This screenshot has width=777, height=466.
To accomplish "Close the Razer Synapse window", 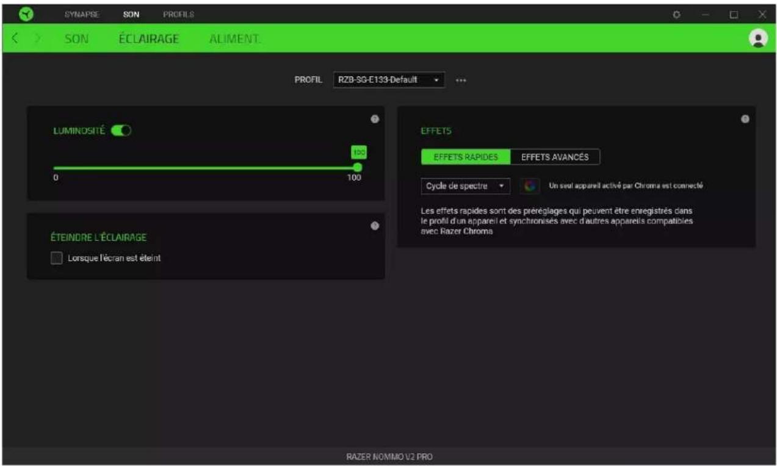I will coord(762,14).
